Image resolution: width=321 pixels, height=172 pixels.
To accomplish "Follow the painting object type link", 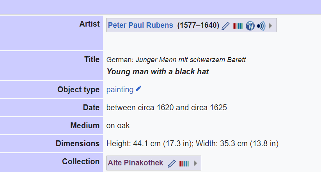I will [x=120, y=90].
